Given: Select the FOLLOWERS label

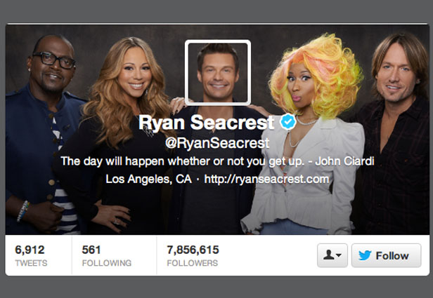Looking at the screenshot, I should (192, 263).
